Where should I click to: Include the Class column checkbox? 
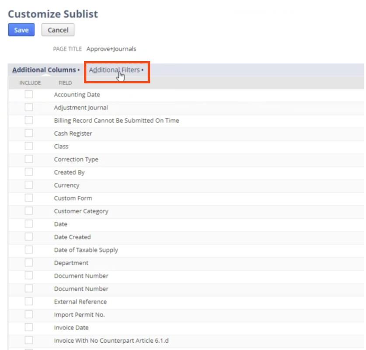tap(29, 146)
